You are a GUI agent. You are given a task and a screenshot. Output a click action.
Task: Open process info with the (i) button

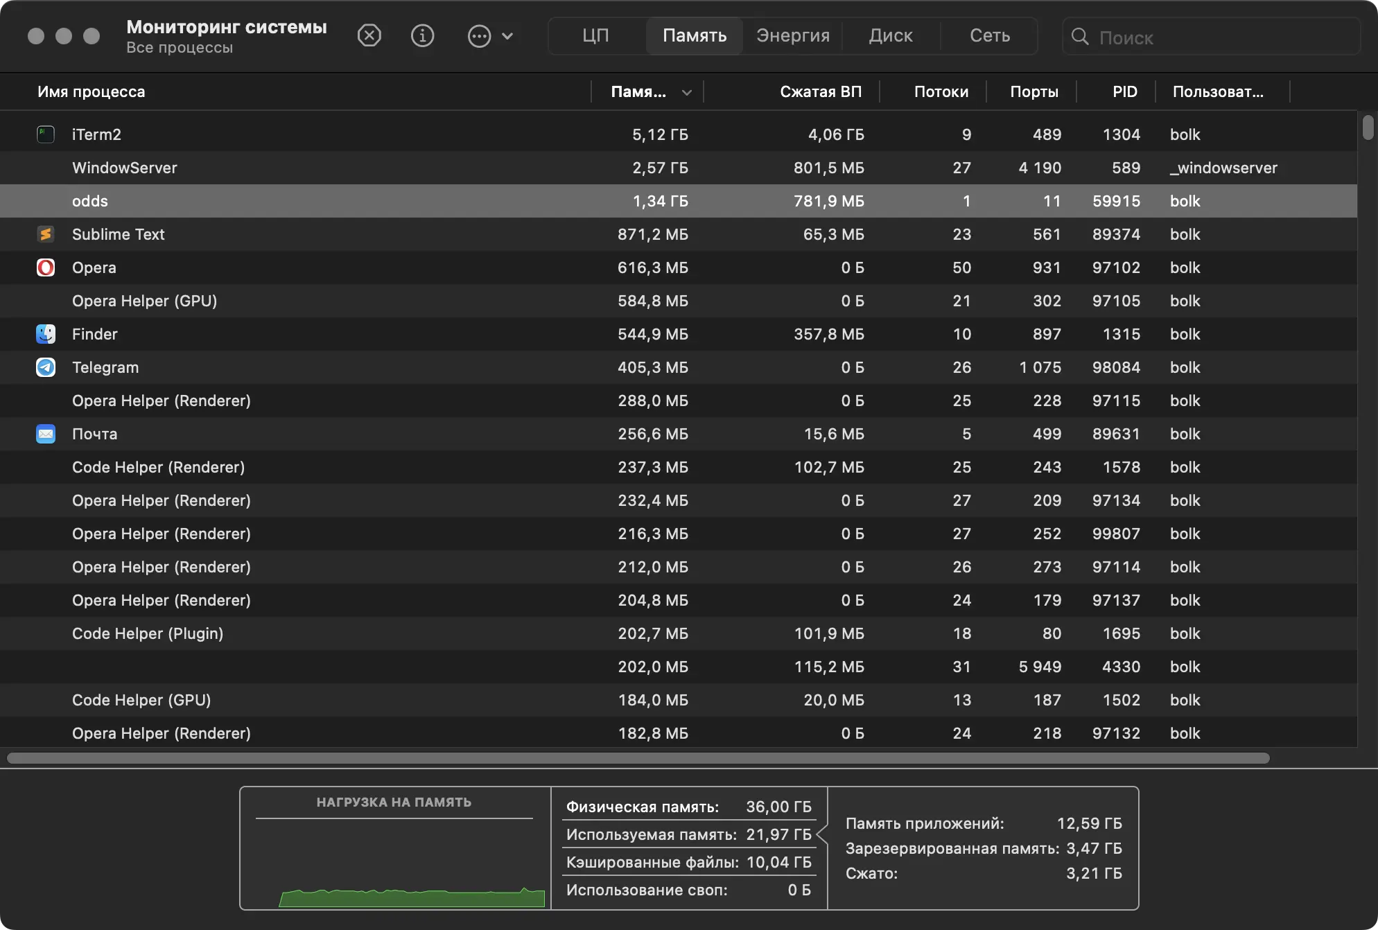click(422, 35)
